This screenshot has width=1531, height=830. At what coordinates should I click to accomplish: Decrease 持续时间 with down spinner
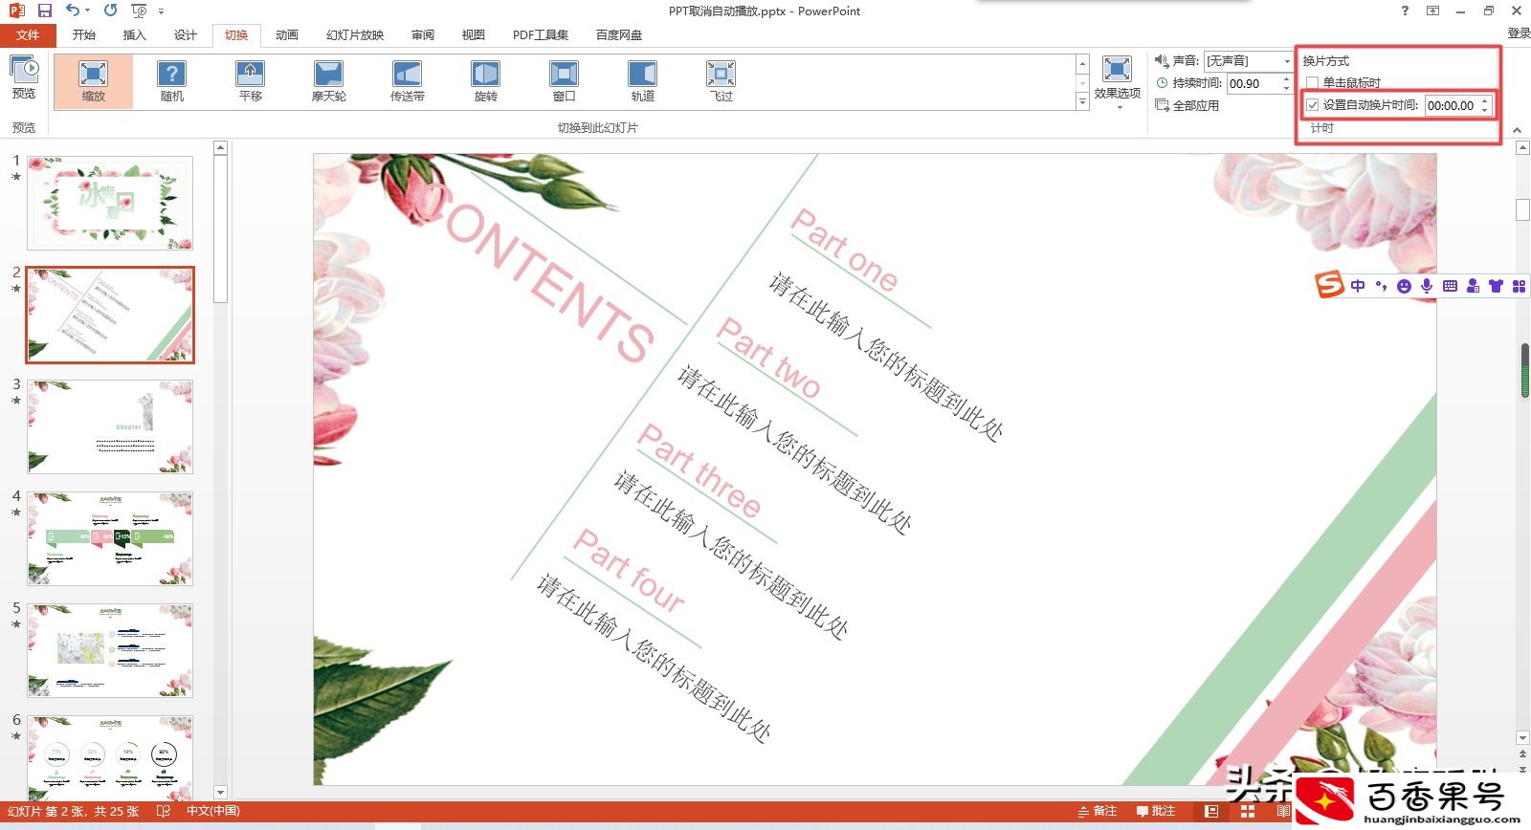[1287, 88]
